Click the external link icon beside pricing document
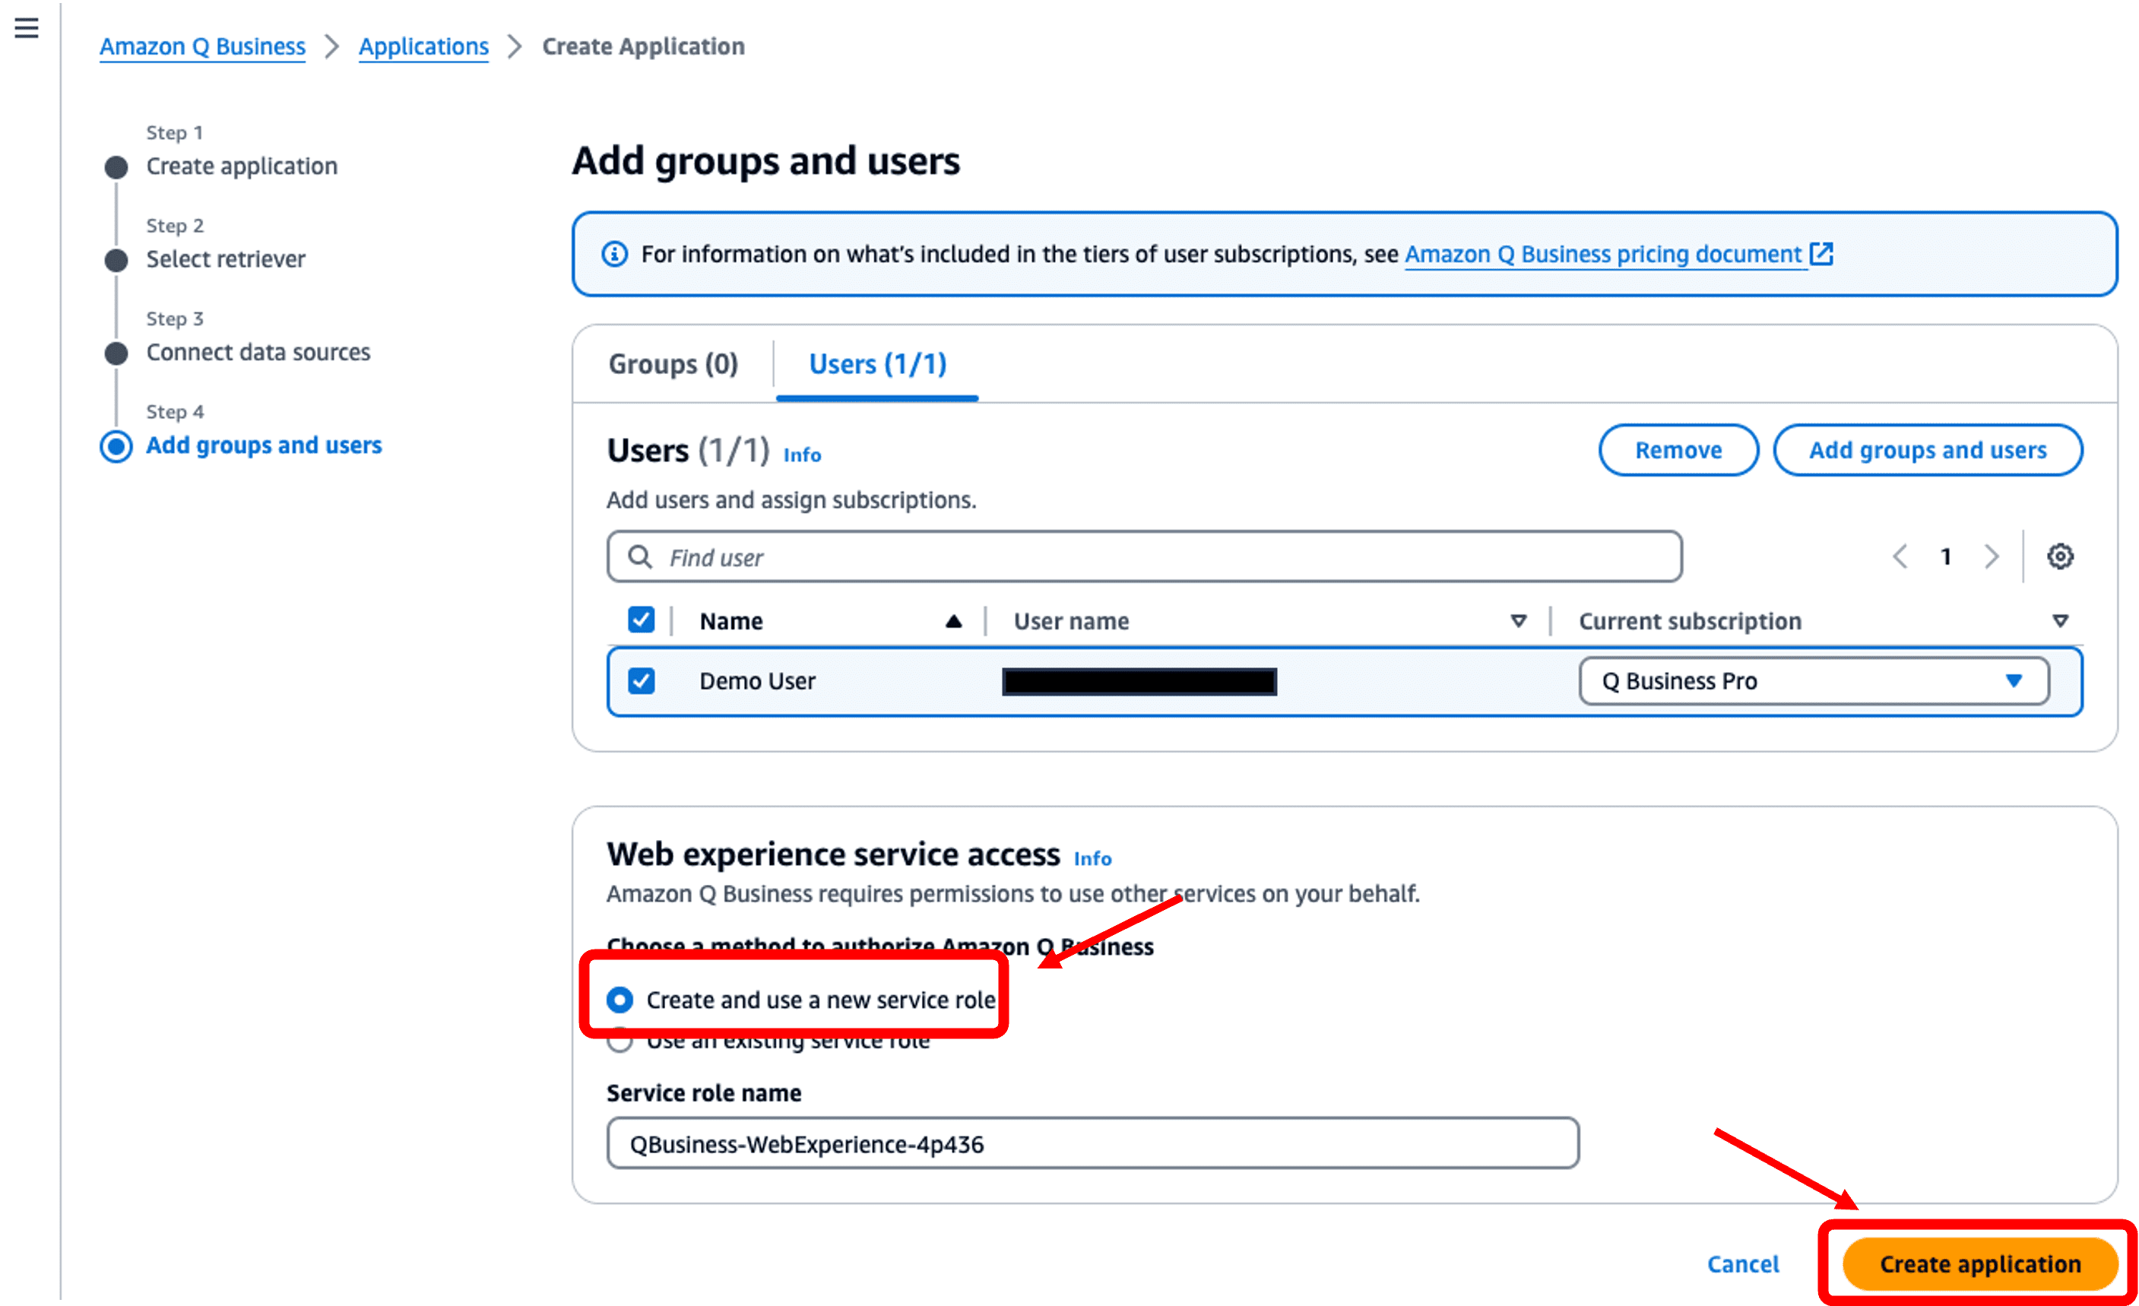This screenshot has width=2139, height=1306. (x=1823, y=254)
